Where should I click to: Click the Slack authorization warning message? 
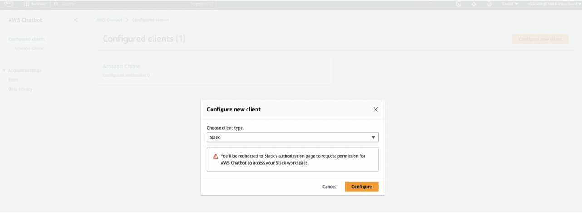[x=292, y=160]
